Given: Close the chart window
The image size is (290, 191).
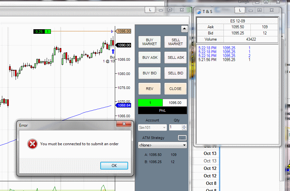Looking at the screenshot, I should pos(182,10).
